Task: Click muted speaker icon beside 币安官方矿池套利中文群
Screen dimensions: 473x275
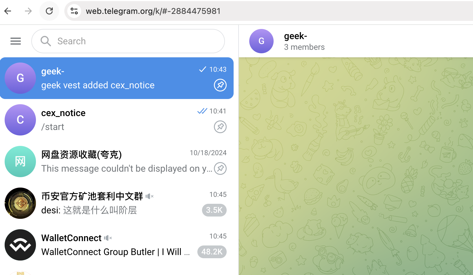Action: (149, 196)
